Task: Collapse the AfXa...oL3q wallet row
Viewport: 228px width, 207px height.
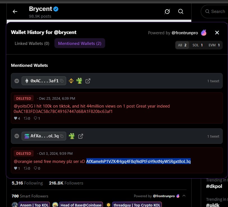Action: click(x=17, y=136)
